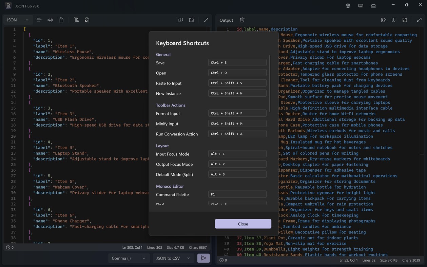The width and height of the screenshot is (427, 267).
Task: Save the input panel content
Action: [x=191, y=20]
